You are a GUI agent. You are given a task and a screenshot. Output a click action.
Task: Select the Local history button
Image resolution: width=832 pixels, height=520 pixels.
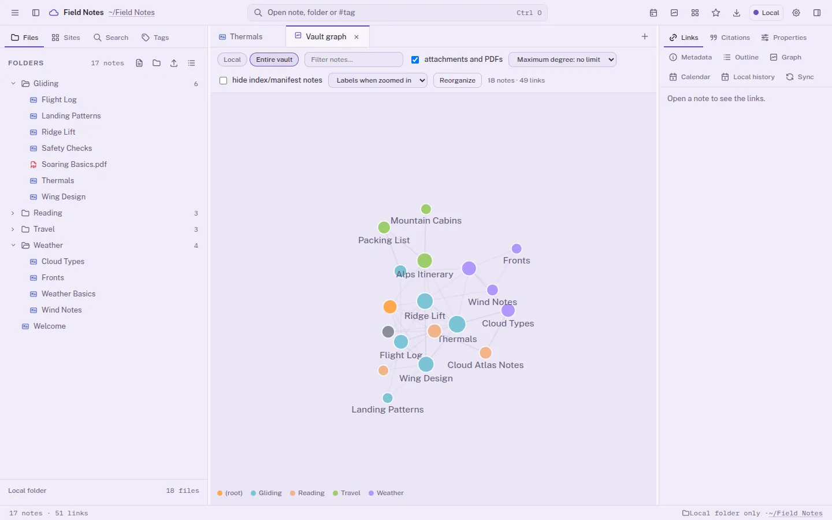[748, 77]
